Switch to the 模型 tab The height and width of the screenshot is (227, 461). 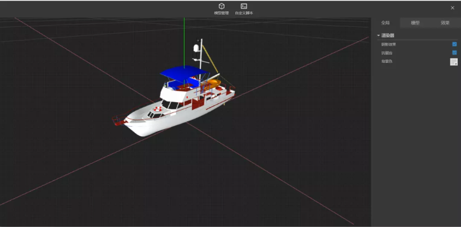[x=415, y=23]
